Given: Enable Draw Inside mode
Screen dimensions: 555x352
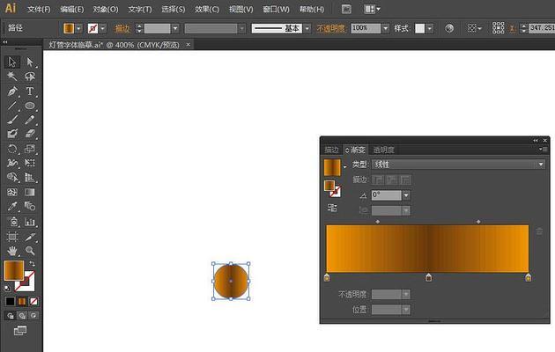Looking at the screenshot, I should coord(33,316).
